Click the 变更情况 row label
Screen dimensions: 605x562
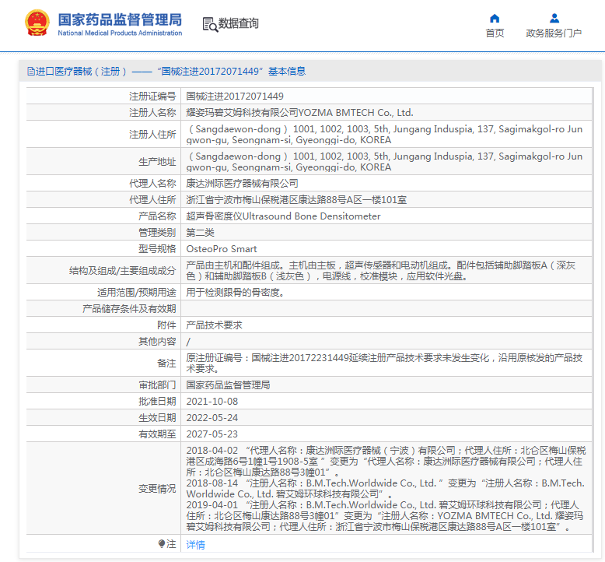pyautogui.click(x=157, y=489)
